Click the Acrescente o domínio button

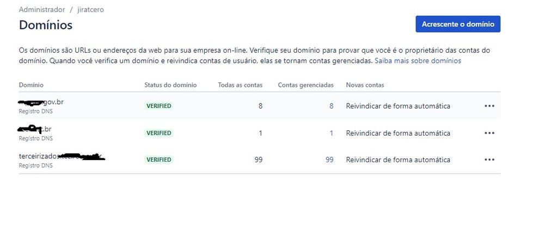(x=457, y=24)
